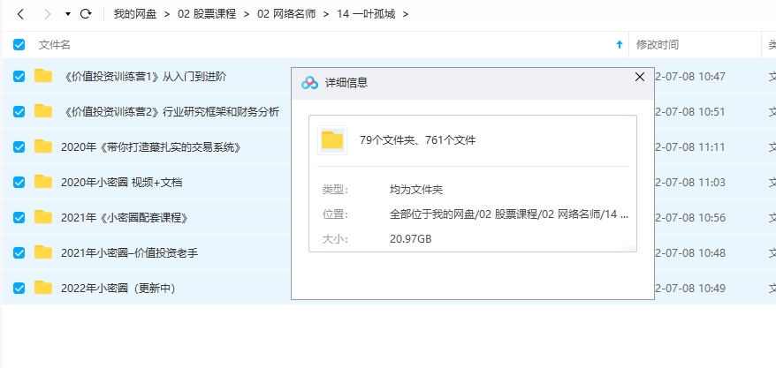
Task: Click the forward navigation arrow
Action: click(47, 14)
